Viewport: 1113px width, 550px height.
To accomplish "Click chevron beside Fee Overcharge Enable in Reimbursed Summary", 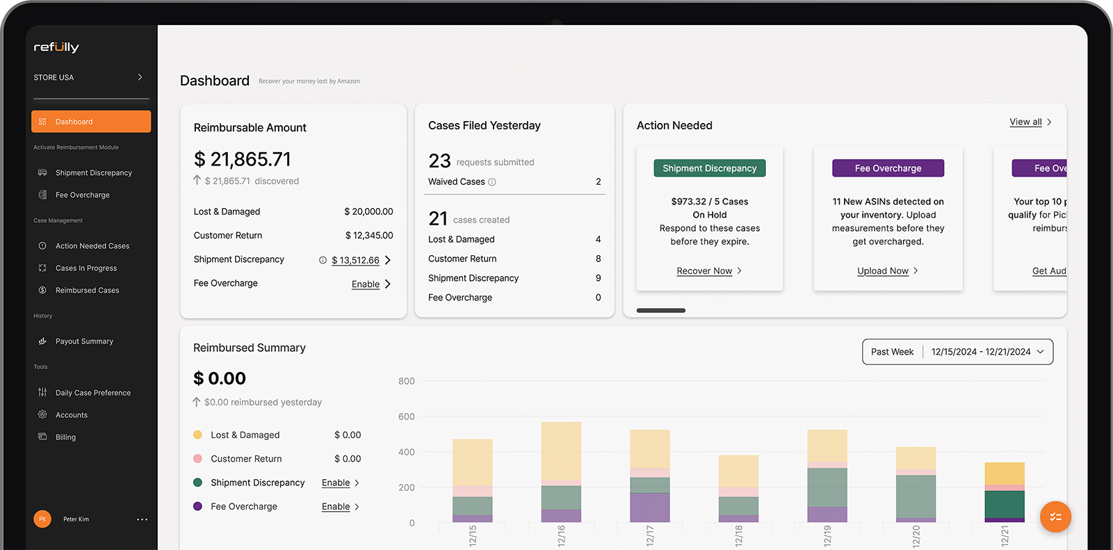I will (357, 506).
